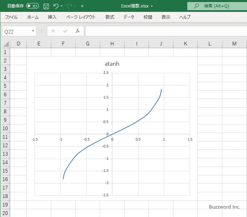Screen dimensions: 247x217
Task: Click horizontal axis label 1.5
Action: (190, 139)
